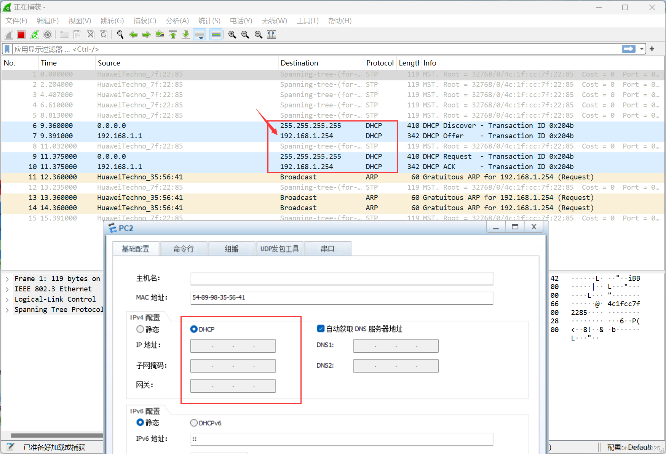Viewport: 666px width, 454px height.
Task: Click the expert info icon in status bar
Action: (x=10, y=447)
